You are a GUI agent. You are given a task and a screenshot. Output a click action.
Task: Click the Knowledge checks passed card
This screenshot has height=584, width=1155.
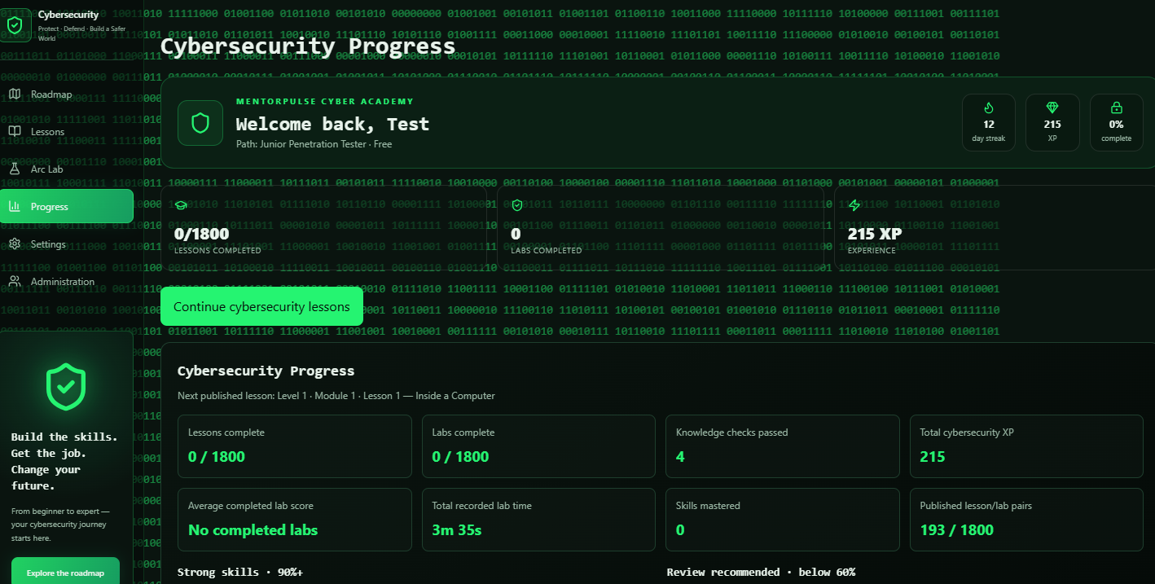click(x=783, y=446)
